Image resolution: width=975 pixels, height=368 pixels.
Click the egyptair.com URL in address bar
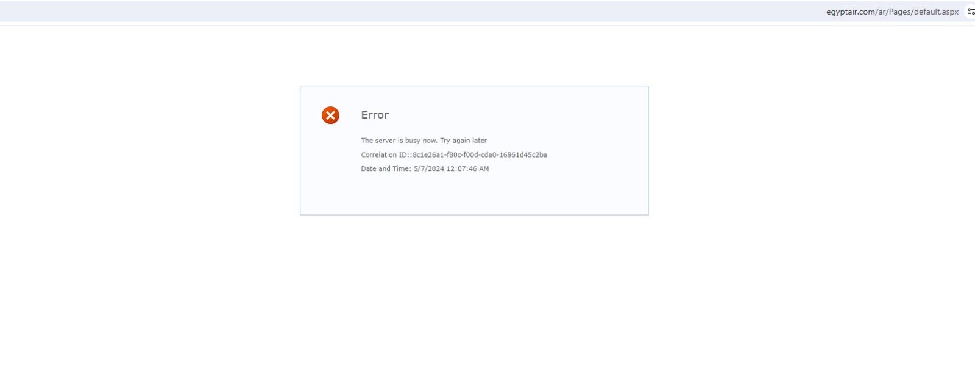(x=892, y=12)
